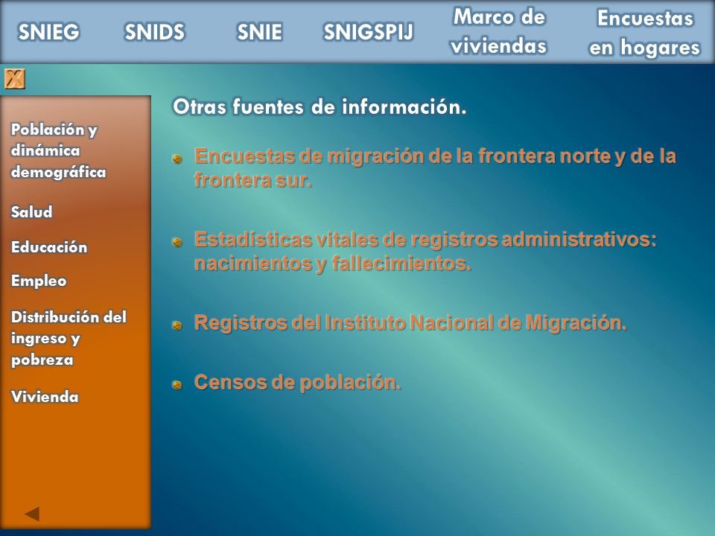Click bullet beside Registros del Instituto
The height and width of the screenshot is (536, 715).
coord(177,325)
